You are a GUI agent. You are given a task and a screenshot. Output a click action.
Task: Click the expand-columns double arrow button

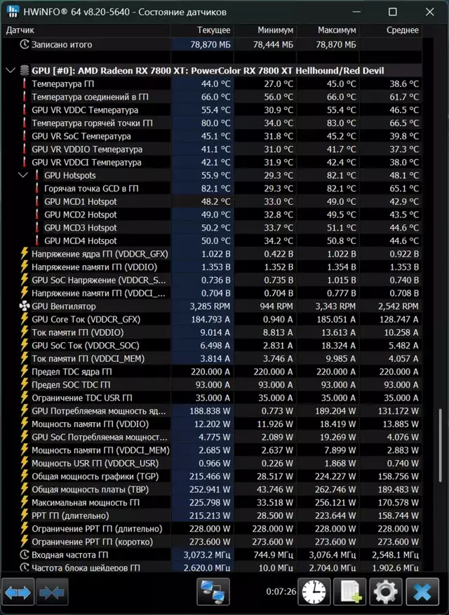pos(18,593)
